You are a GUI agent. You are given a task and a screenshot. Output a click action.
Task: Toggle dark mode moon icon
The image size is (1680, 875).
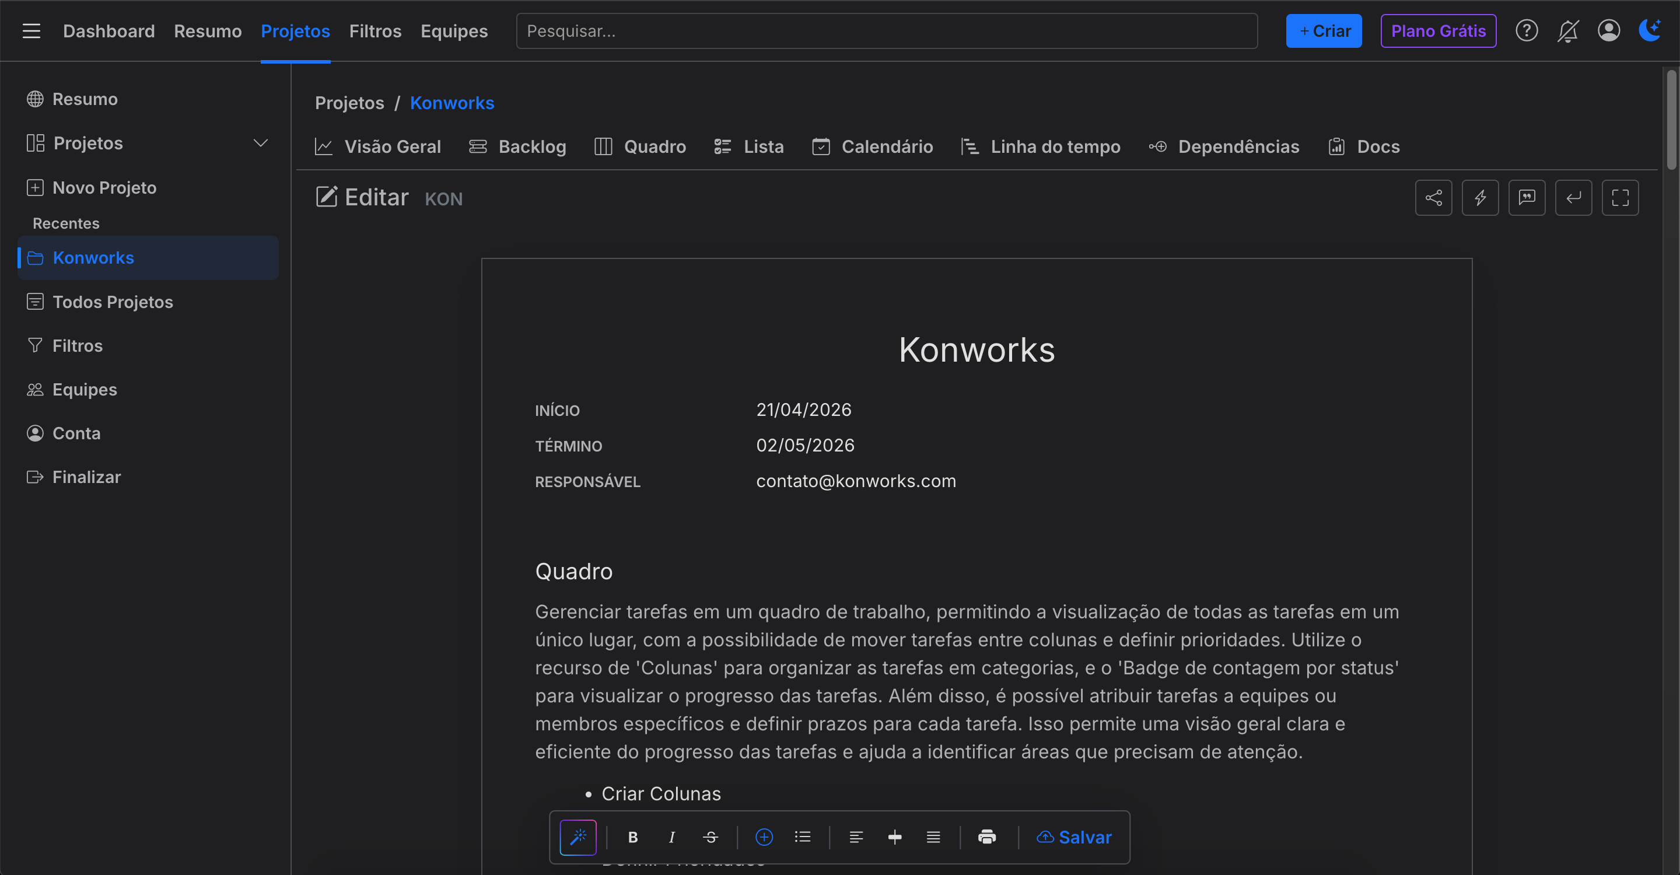(1650, 30)
